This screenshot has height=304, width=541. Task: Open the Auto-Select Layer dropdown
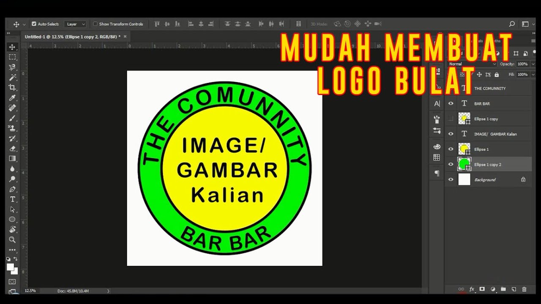[76, 24]
